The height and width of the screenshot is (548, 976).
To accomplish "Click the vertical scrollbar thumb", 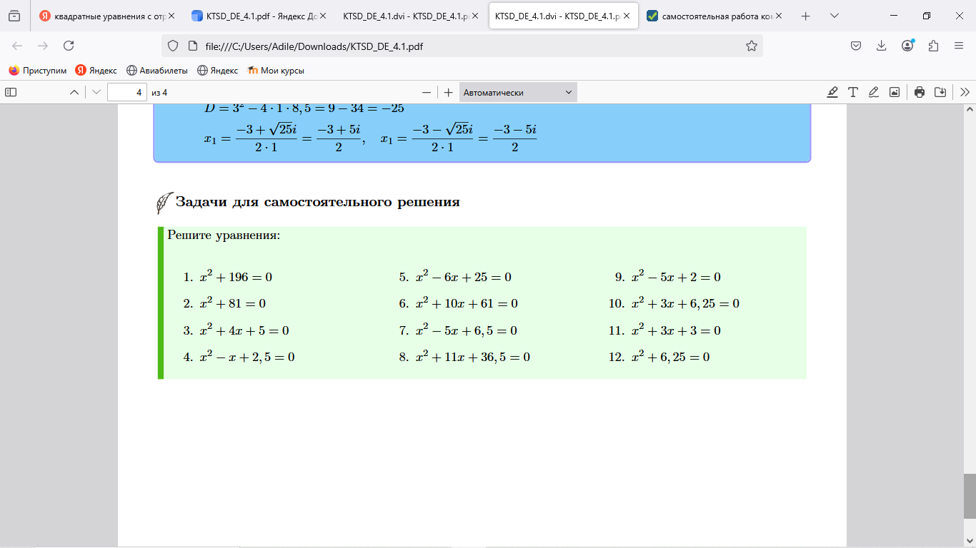I will click(970, 496).
